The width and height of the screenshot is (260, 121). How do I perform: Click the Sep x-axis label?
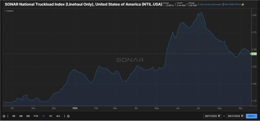click(240, 108)
